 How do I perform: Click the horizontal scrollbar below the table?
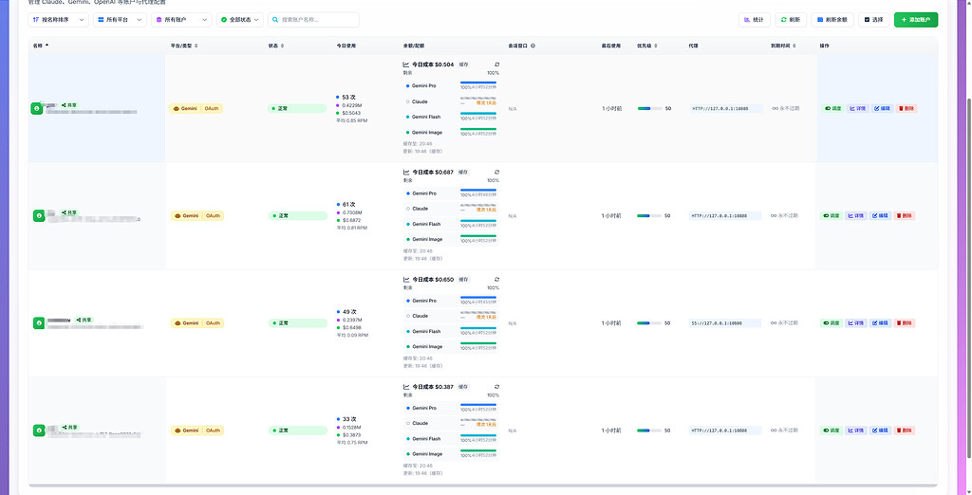pyautogui.click(x=483, y=486)
